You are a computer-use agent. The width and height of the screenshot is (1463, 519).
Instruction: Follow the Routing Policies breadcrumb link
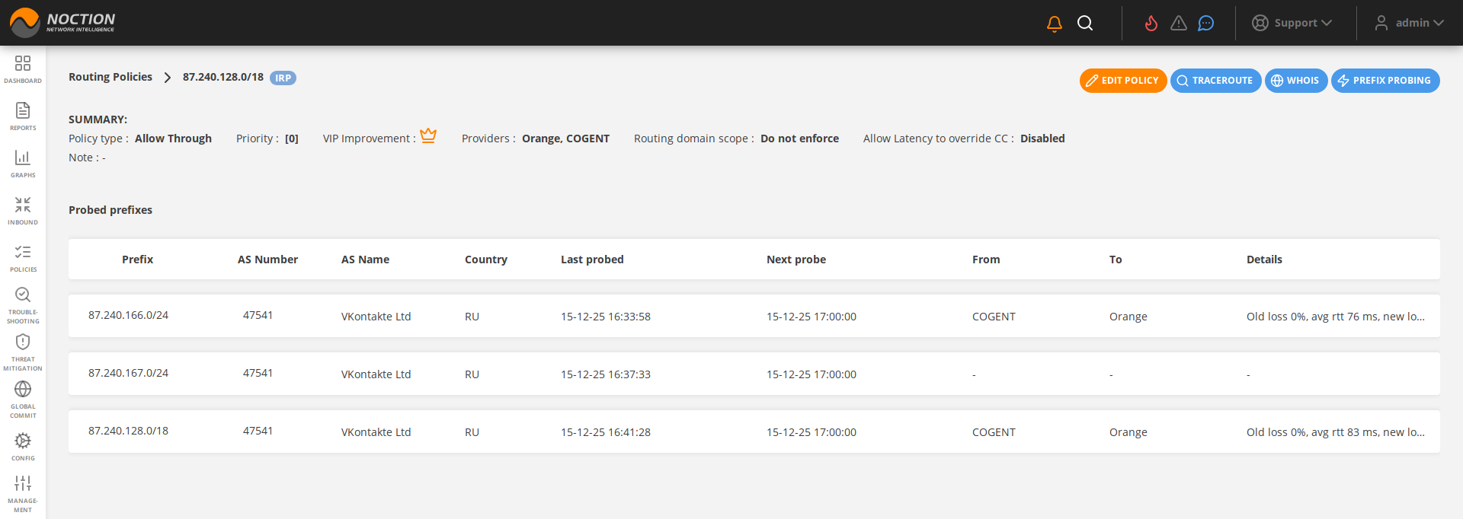[110, 77]
